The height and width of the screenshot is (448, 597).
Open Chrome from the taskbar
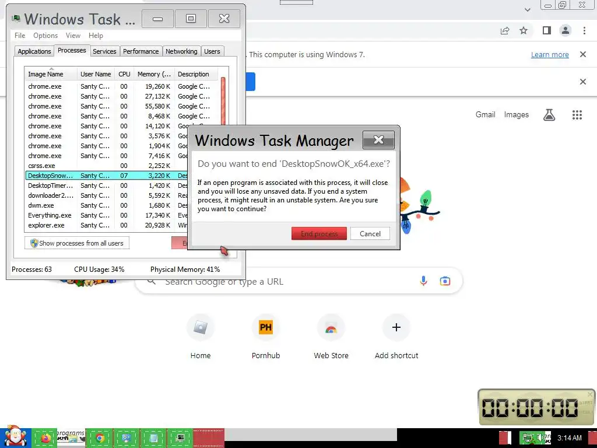pyautogui.click(x=100, y=438)
